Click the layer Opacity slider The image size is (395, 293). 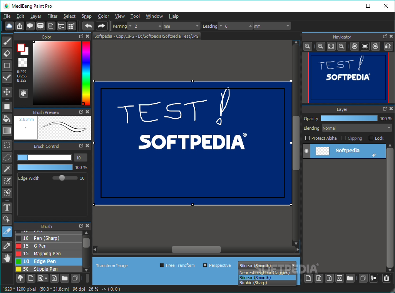pos(349,119)
